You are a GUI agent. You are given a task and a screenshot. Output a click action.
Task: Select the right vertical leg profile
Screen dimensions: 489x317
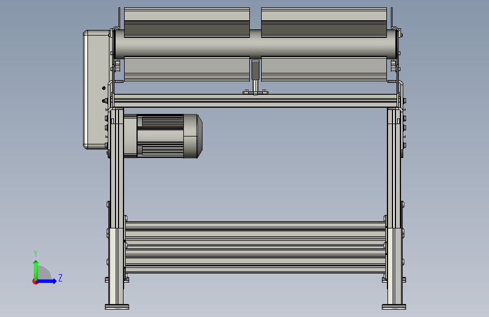394,206
